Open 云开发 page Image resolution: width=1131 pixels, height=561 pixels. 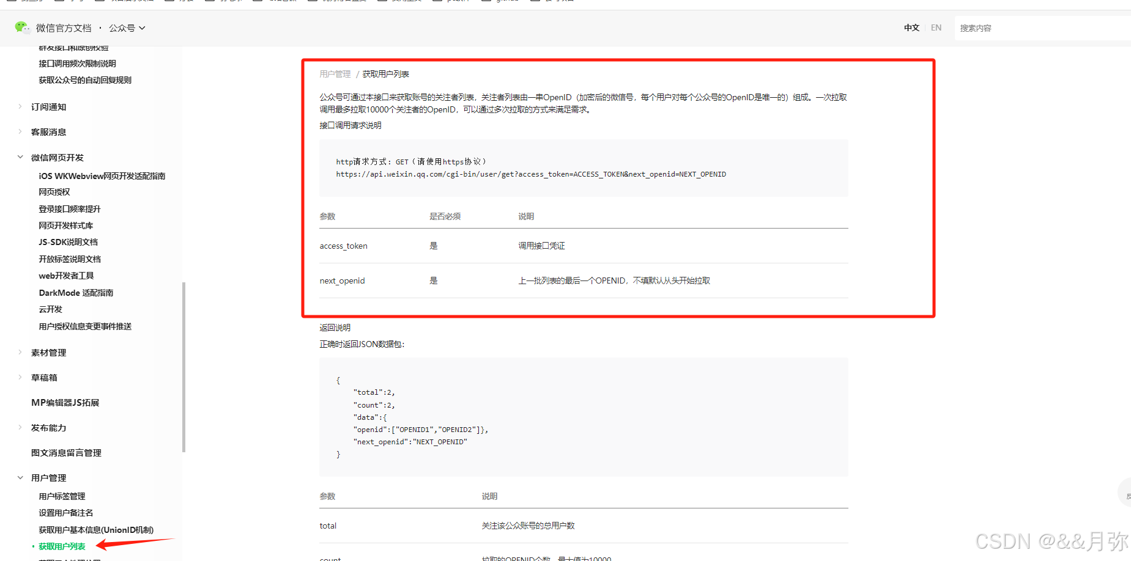tap(51, 309)
